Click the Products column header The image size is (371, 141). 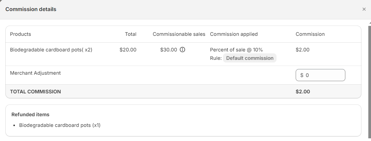point(20,34)
